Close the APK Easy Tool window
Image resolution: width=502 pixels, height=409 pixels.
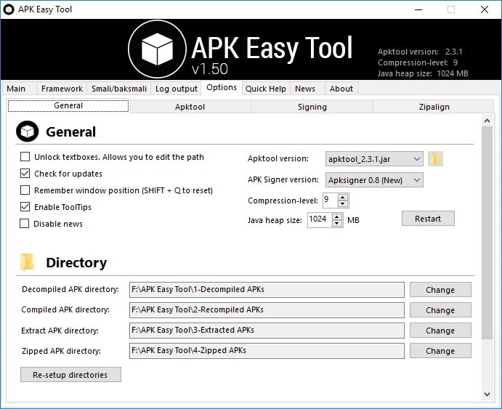[x=485, y=9]
